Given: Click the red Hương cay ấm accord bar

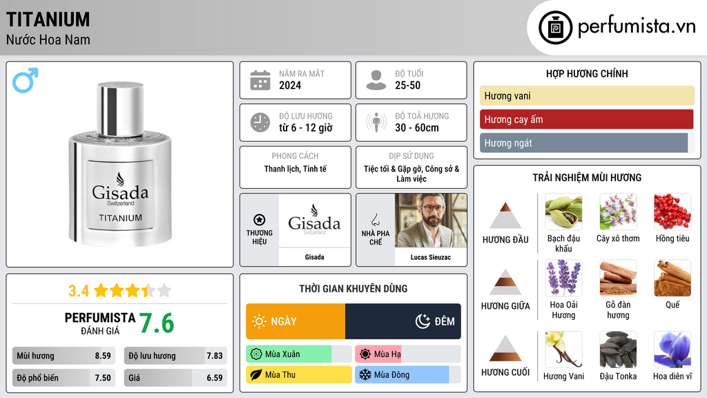Looking at the screenshot, I should coord(587,119).
